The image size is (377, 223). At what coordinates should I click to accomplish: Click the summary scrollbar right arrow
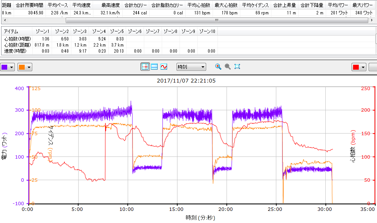(372, 20)
